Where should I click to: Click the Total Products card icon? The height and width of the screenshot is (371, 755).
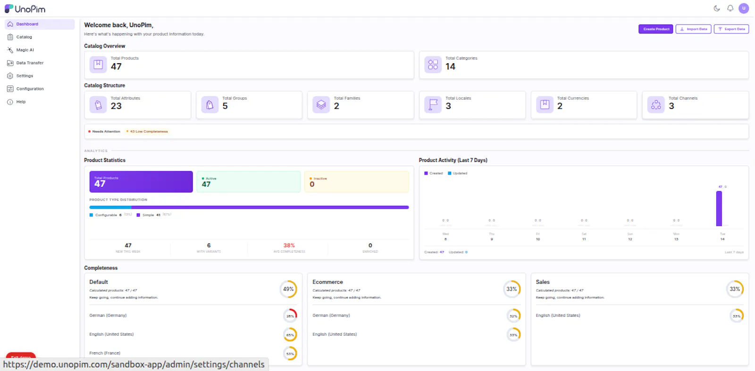pyautogui.click(x=98, y=64)
